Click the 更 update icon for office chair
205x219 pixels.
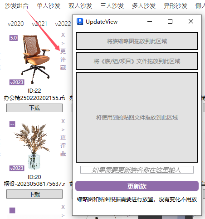point(63,51)
